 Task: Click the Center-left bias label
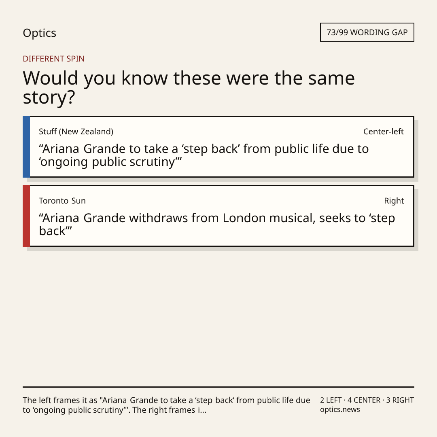tap(384, 132)
